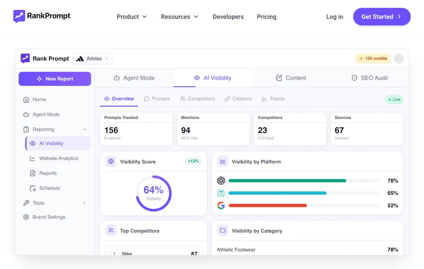Open the Developers page

(228, 17)
